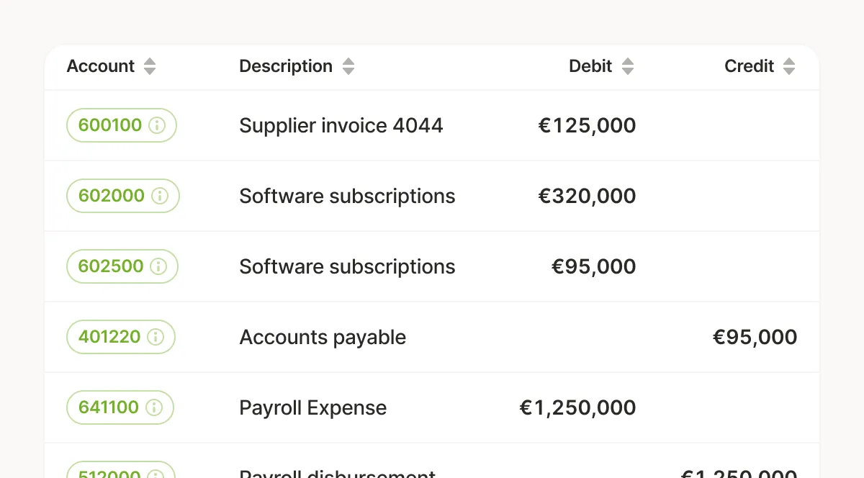Select the 602500 account badge

tap(122, 266)
